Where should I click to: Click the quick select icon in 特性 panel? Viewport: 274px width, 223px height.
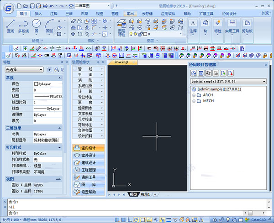click(56, 70)
